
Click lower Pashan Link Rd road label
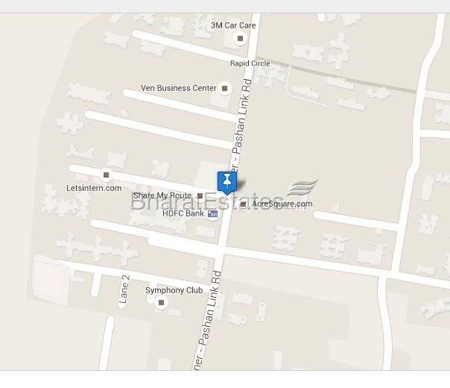pos(208,321)
